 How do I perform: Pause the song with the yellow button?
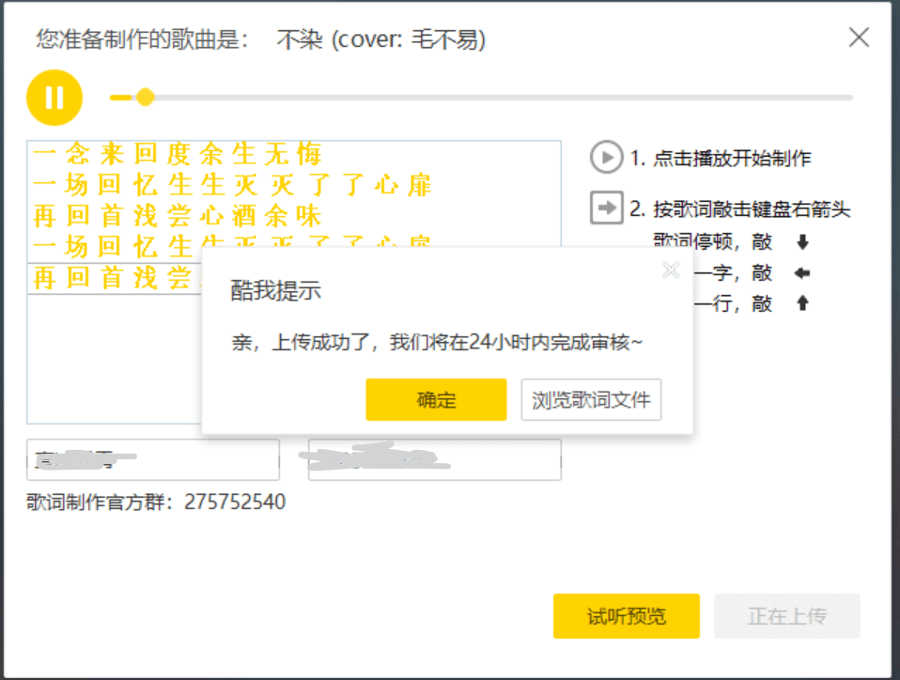(x=54, y=98)
